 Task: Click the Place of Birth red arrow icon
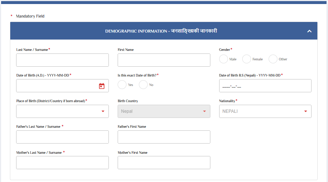click(103, 111)
